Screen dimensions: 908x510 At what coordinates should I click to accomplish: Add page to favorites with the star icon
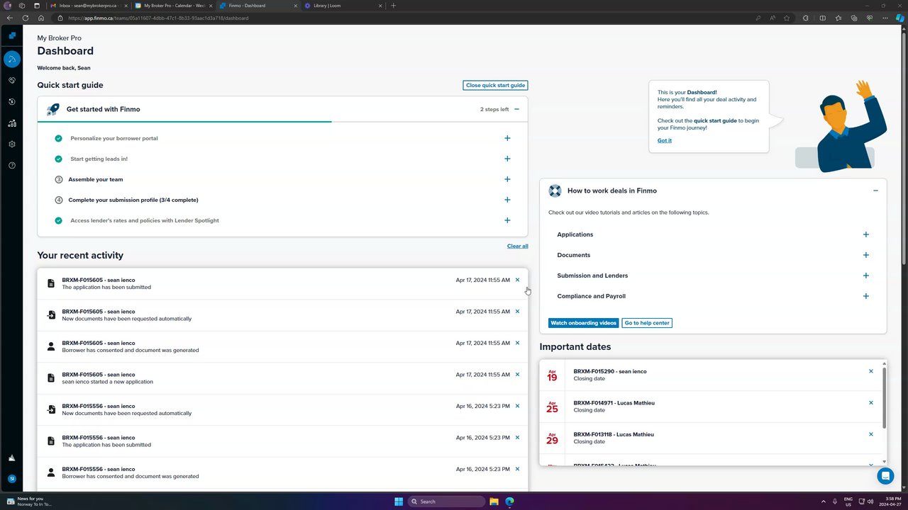(x=787, y=18)
